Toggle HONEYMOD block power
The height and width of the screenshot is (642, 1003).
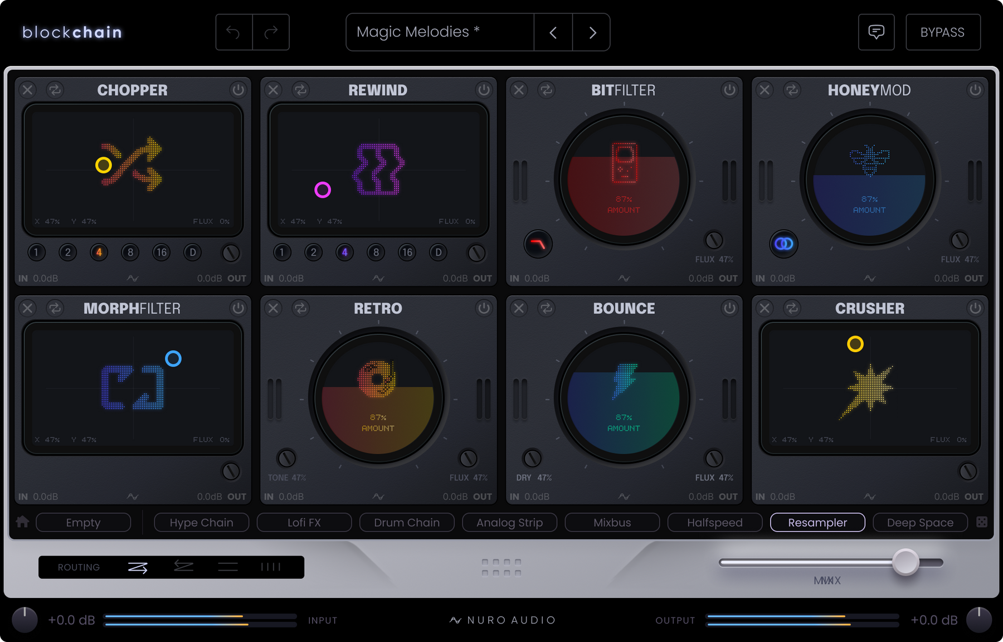(x=975, y=90)
